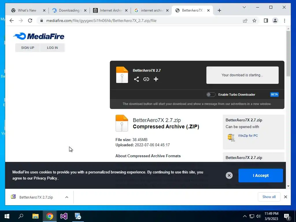Click the BETA badge
This screenshot has height=222, width=296.
[274, 95]
